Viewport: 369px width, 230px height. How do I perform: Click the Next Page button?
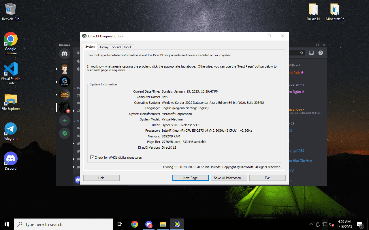click(191, 178)
